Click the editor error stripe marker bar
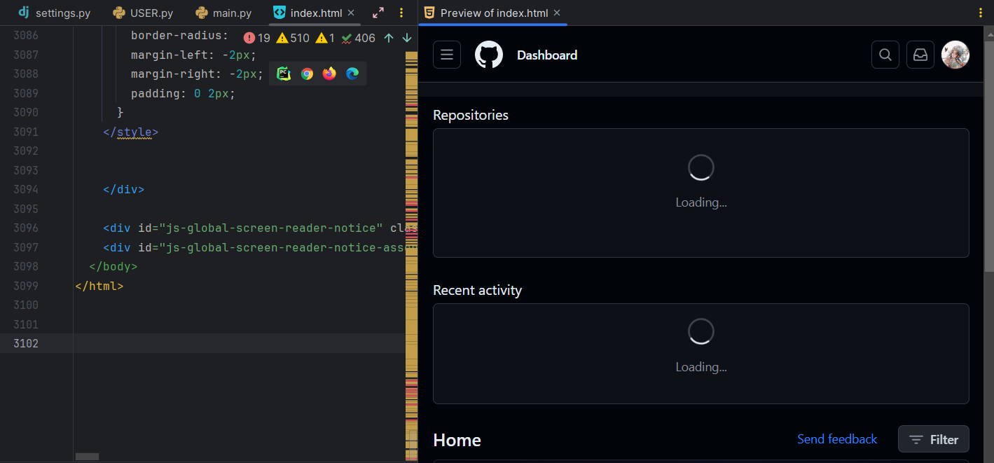The image size is (994, 463). (x=412, y=256)
